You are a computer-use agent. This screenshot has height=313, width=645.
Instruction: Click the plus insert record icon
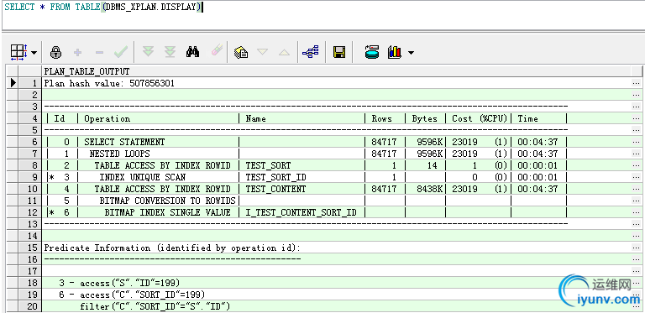click(77, 52)
